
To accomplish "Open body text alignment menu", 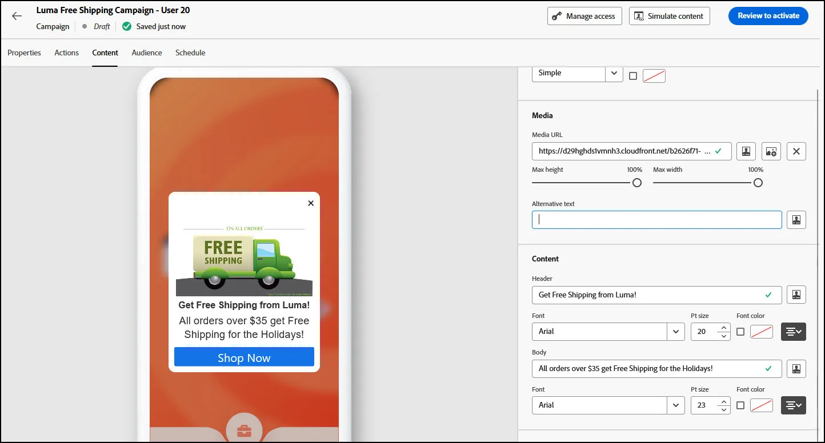I will click(x=794, y=405).
